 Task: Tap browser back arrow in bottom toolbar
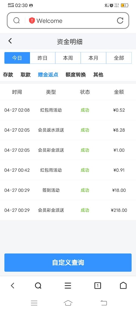click(x=13, y=286)
